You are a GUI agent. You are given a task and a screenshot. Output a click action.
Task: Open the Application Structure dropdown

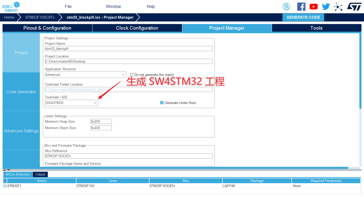(x=85, y=75)
